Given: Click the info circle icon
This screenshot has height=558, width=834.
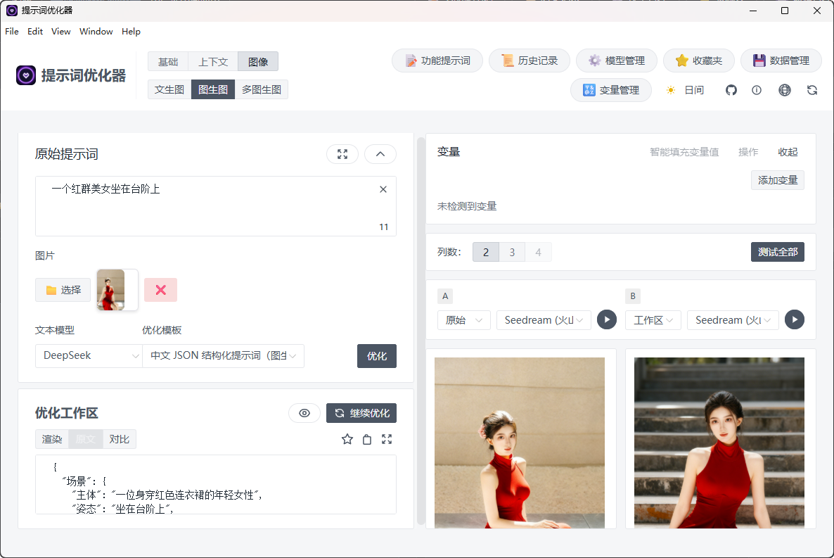Looking at the screenshot, I should click(x=757, y=90).
